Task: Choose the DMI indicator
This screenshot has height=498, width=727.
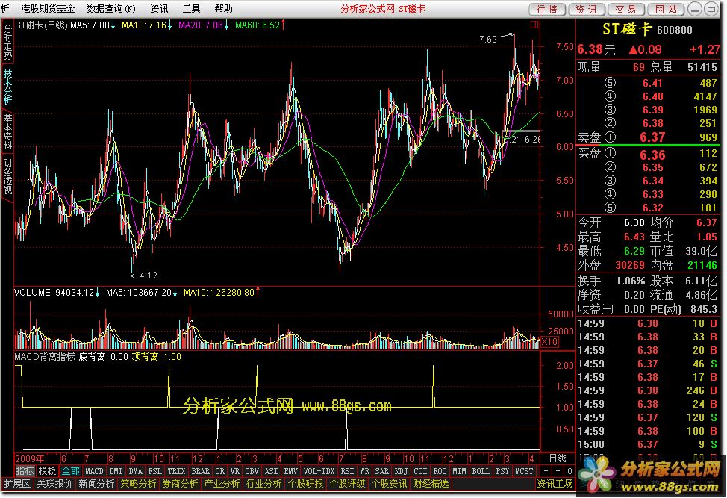Action: point(116,471)
